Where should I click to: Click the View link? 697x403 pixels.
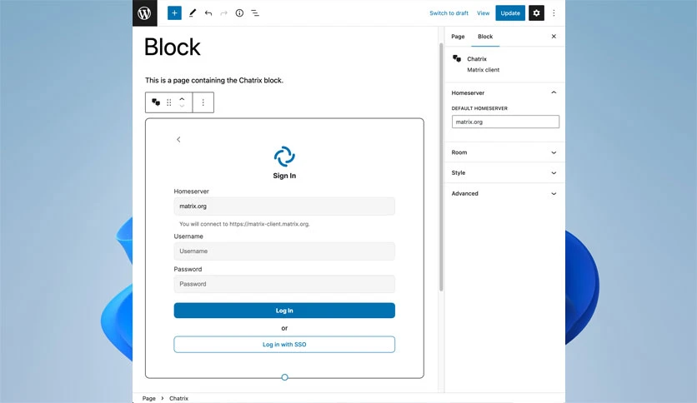484,12
